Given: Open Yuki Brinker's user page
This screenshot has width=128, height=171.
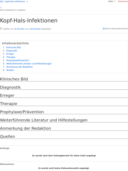Looking at the screenshot, I should click(x=35, y=29).
